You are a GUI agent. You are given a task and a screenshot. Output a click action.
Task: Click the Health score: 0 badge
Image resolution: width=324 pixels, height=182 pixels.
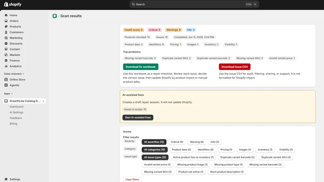(x=134, y=30)
